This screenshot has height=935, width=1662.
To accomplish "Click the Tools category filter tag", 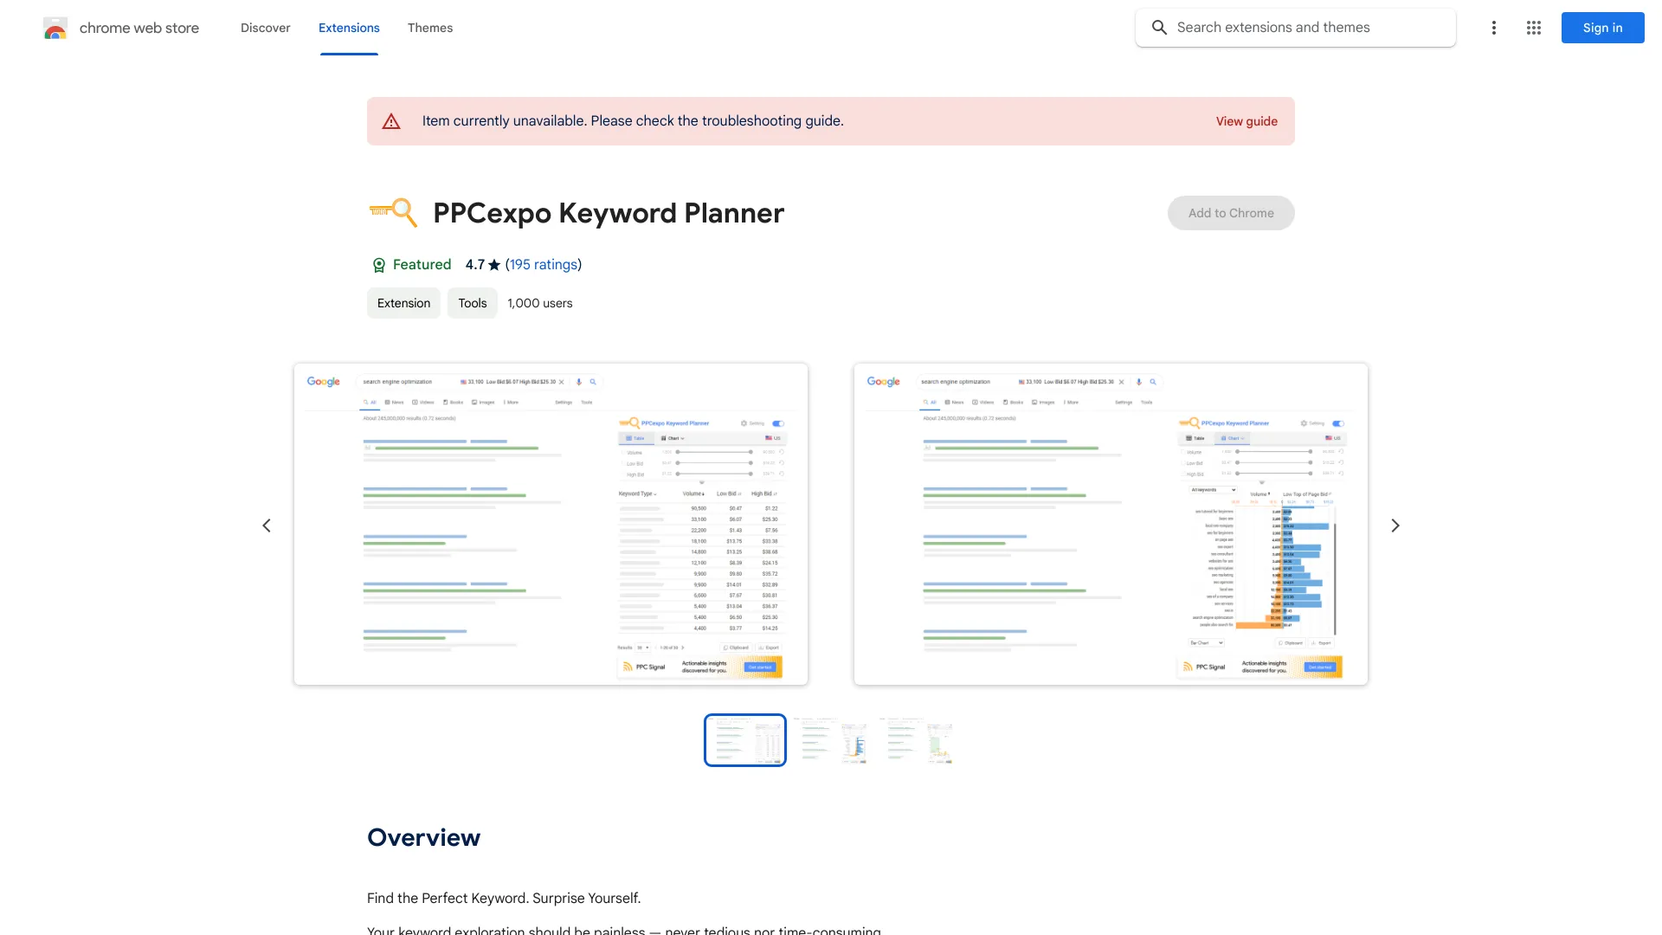I will click(472, 302).
